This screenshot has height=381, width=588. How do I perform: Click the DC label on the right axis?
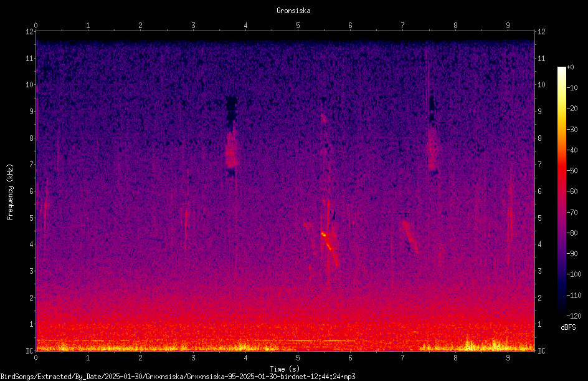point(541,350)
